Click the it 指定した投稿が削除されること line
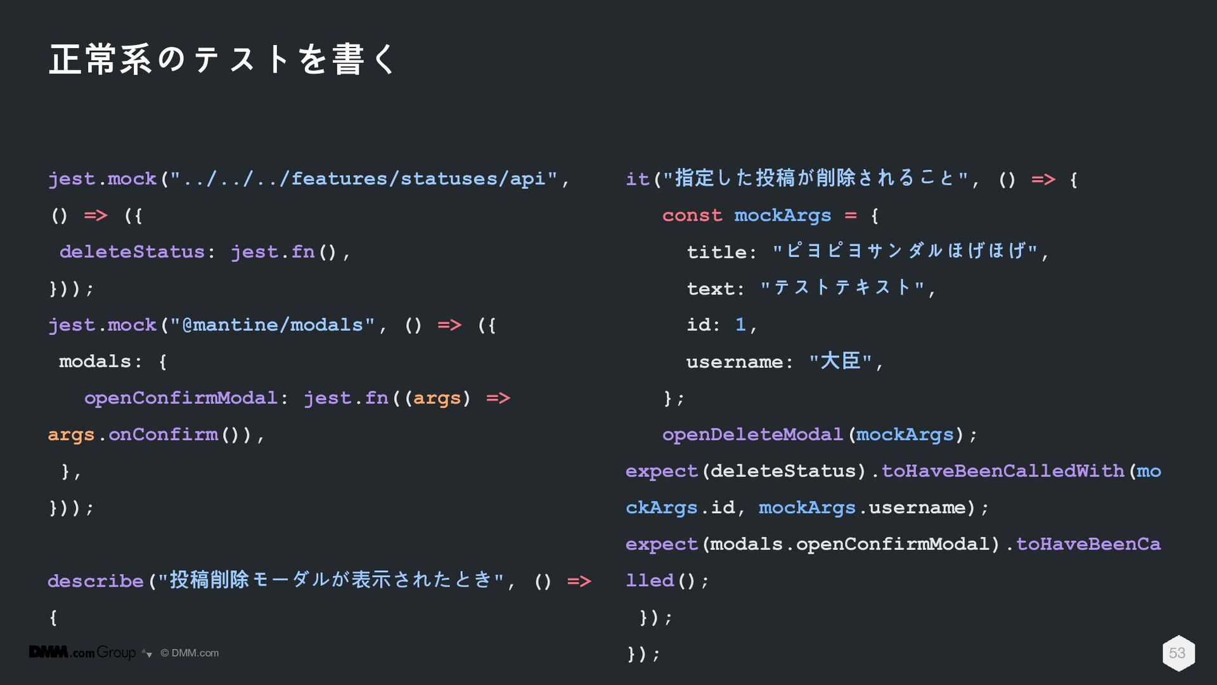Screen dimensions: 1217x685 coord(852,179)
